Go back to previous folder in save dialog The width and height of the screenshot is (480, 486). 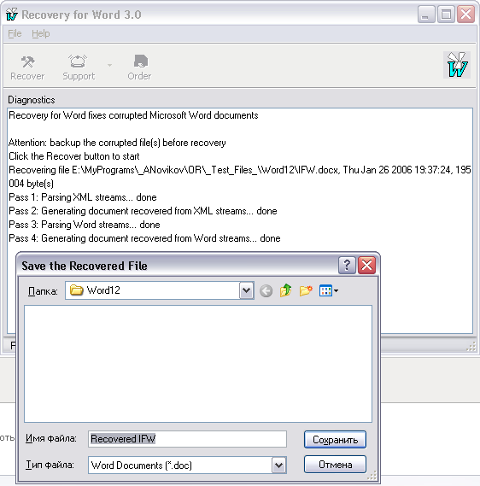[266, 290]
